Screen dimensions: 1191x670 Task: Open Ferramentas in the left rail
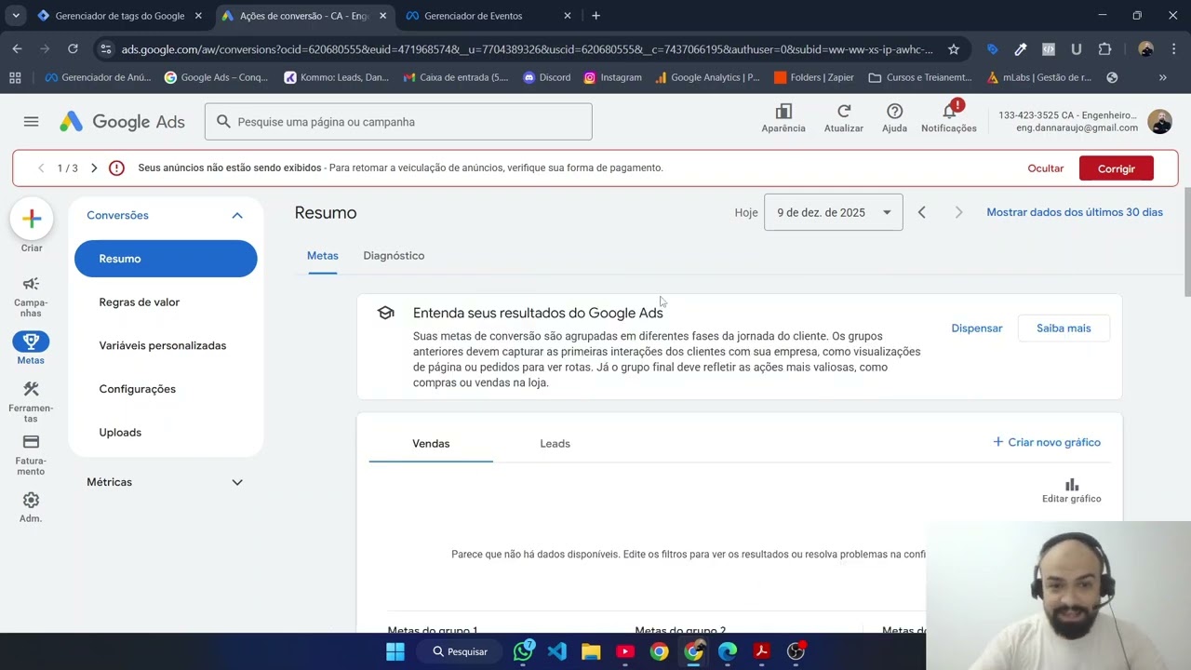point(31,402)
